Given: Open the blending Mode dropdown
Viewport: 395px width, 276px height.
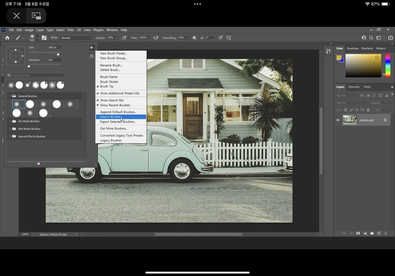Looking at the screenshot, I should tap(76, 38).
